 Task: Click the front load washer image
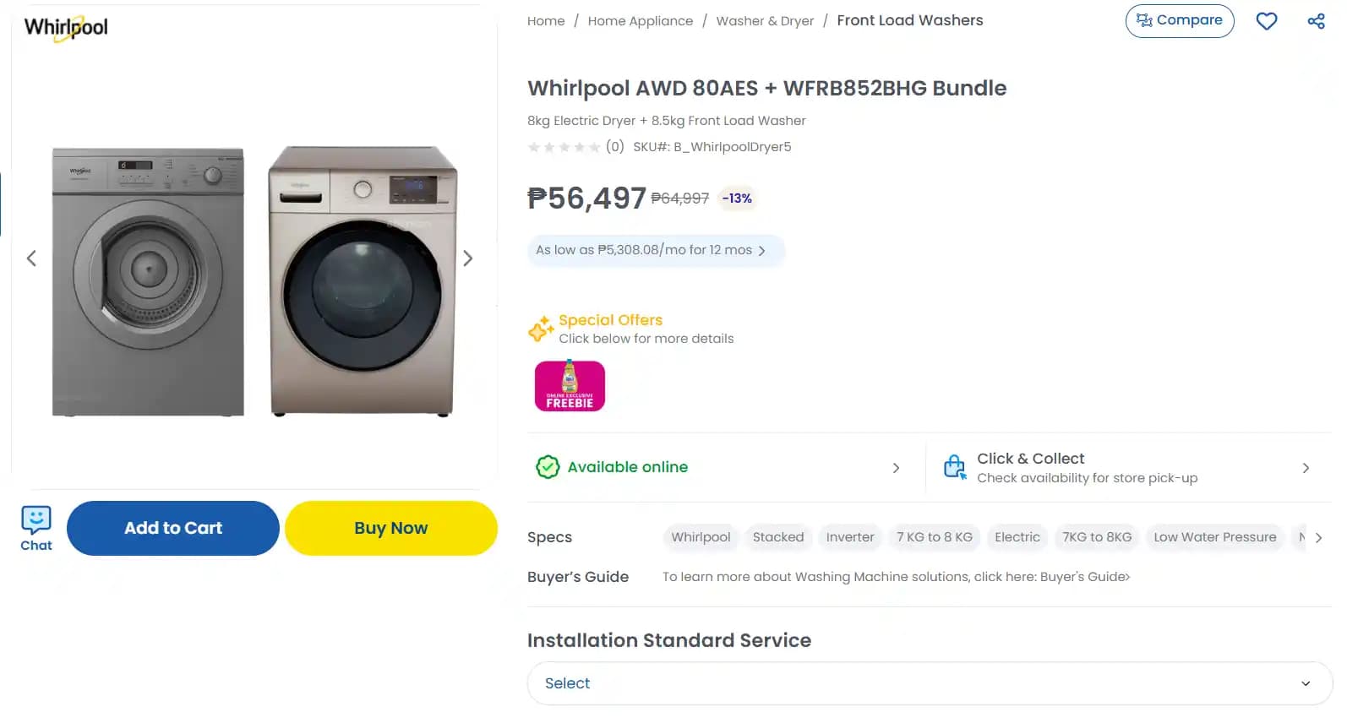pyautogui.click(x=363, y=281)
